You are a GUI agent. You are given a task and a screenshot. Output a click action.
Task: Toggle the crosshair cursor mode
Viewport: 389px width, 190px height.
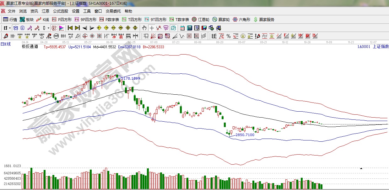(152, 28)
